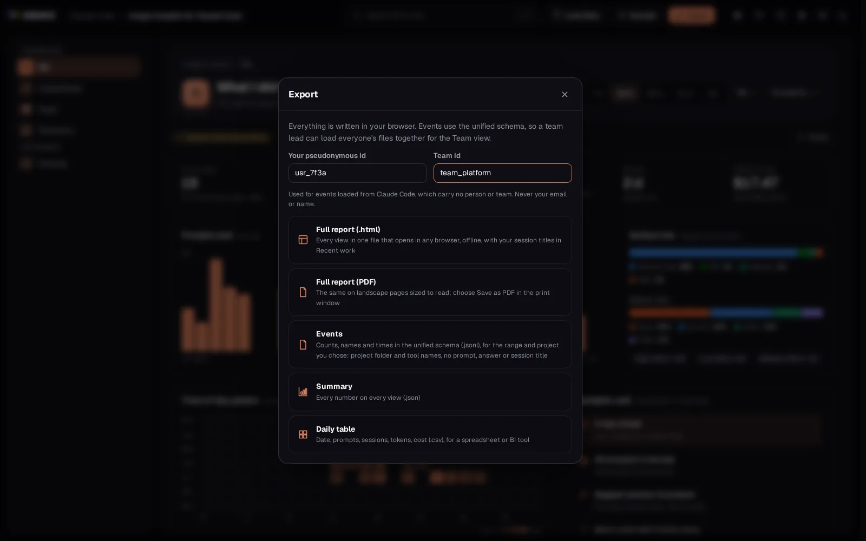Focus the Your pseudonymous id field

357,173
